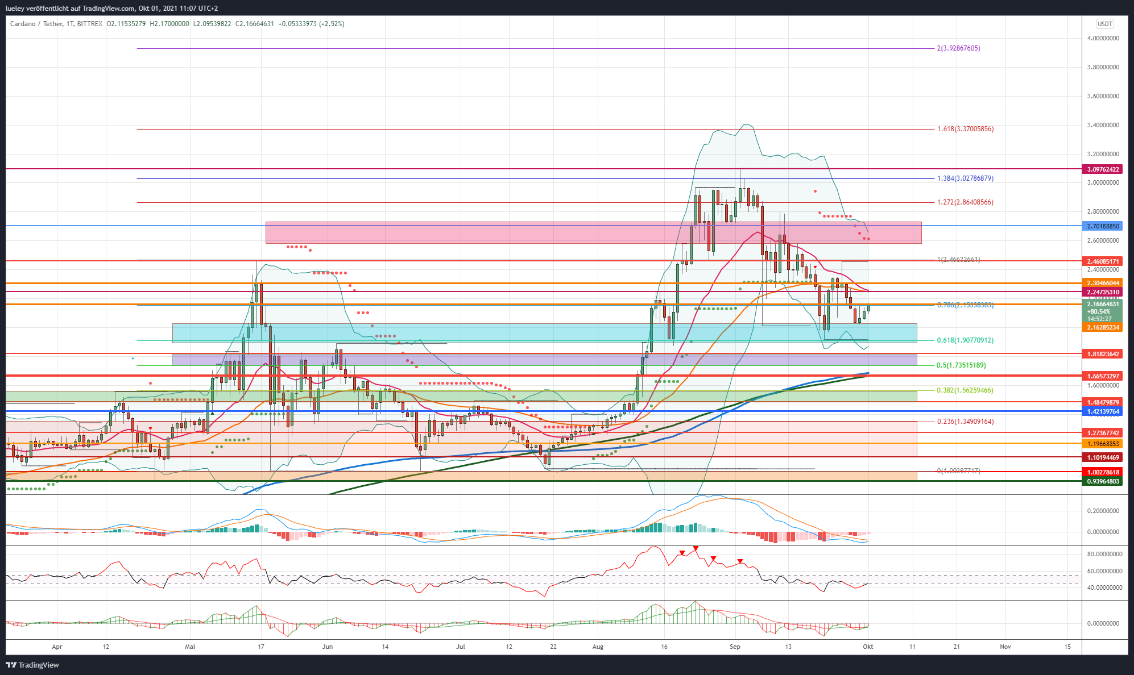
Task: Select Fibonacci label 0.786(2.15338983)
Action: [x=965, y=305]
